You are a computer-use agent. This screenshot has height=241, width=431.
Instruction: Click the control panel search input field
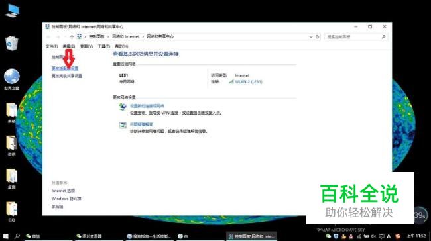tap(356, 37)
